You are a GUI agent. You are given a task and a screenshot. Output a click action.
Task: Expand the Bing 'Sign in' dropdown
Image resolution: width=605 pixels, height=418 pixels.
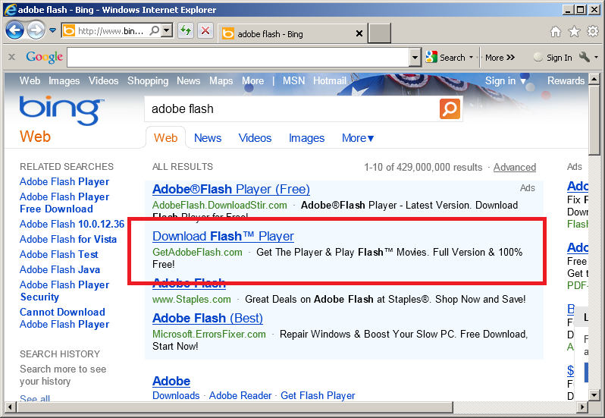(x=506, y=80)
